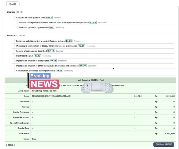Open the INACBG tab

pos(13,4)
